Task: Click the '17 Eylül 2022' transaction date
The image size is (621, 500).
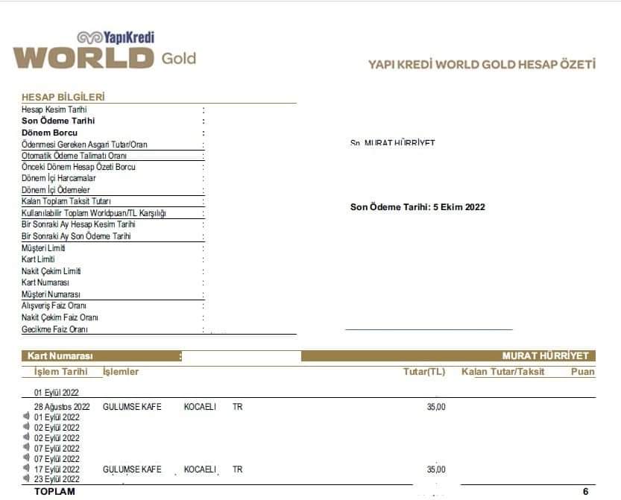Action: pyautogui.click(x=57, y=469)
